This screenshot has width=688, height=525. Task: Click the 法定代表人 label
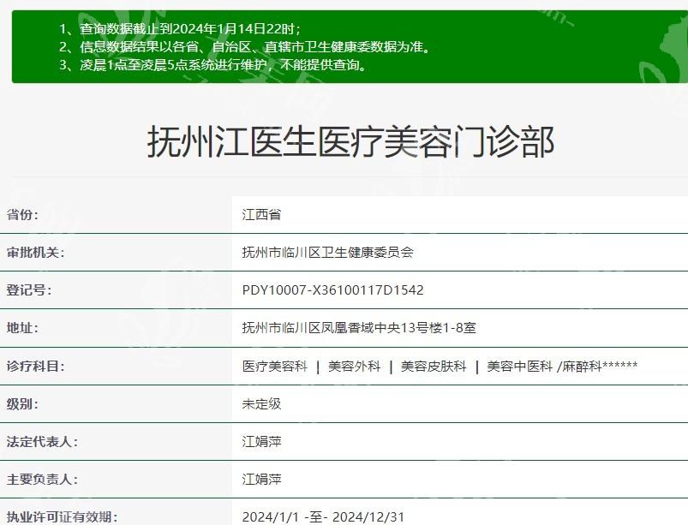coord(42,442)
